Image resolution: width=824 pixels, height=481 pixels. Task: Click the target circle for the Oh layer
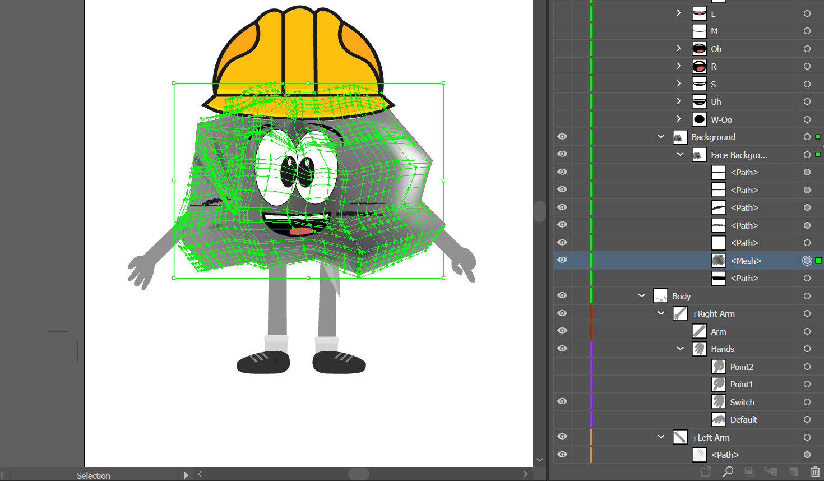coord(807,49)
